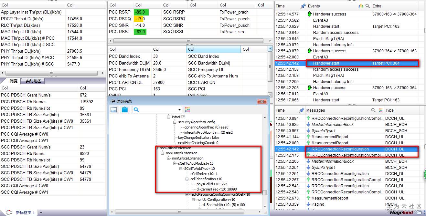
Task: Open the color grid icon in Messages header
Action: click(x=380, y=110)
